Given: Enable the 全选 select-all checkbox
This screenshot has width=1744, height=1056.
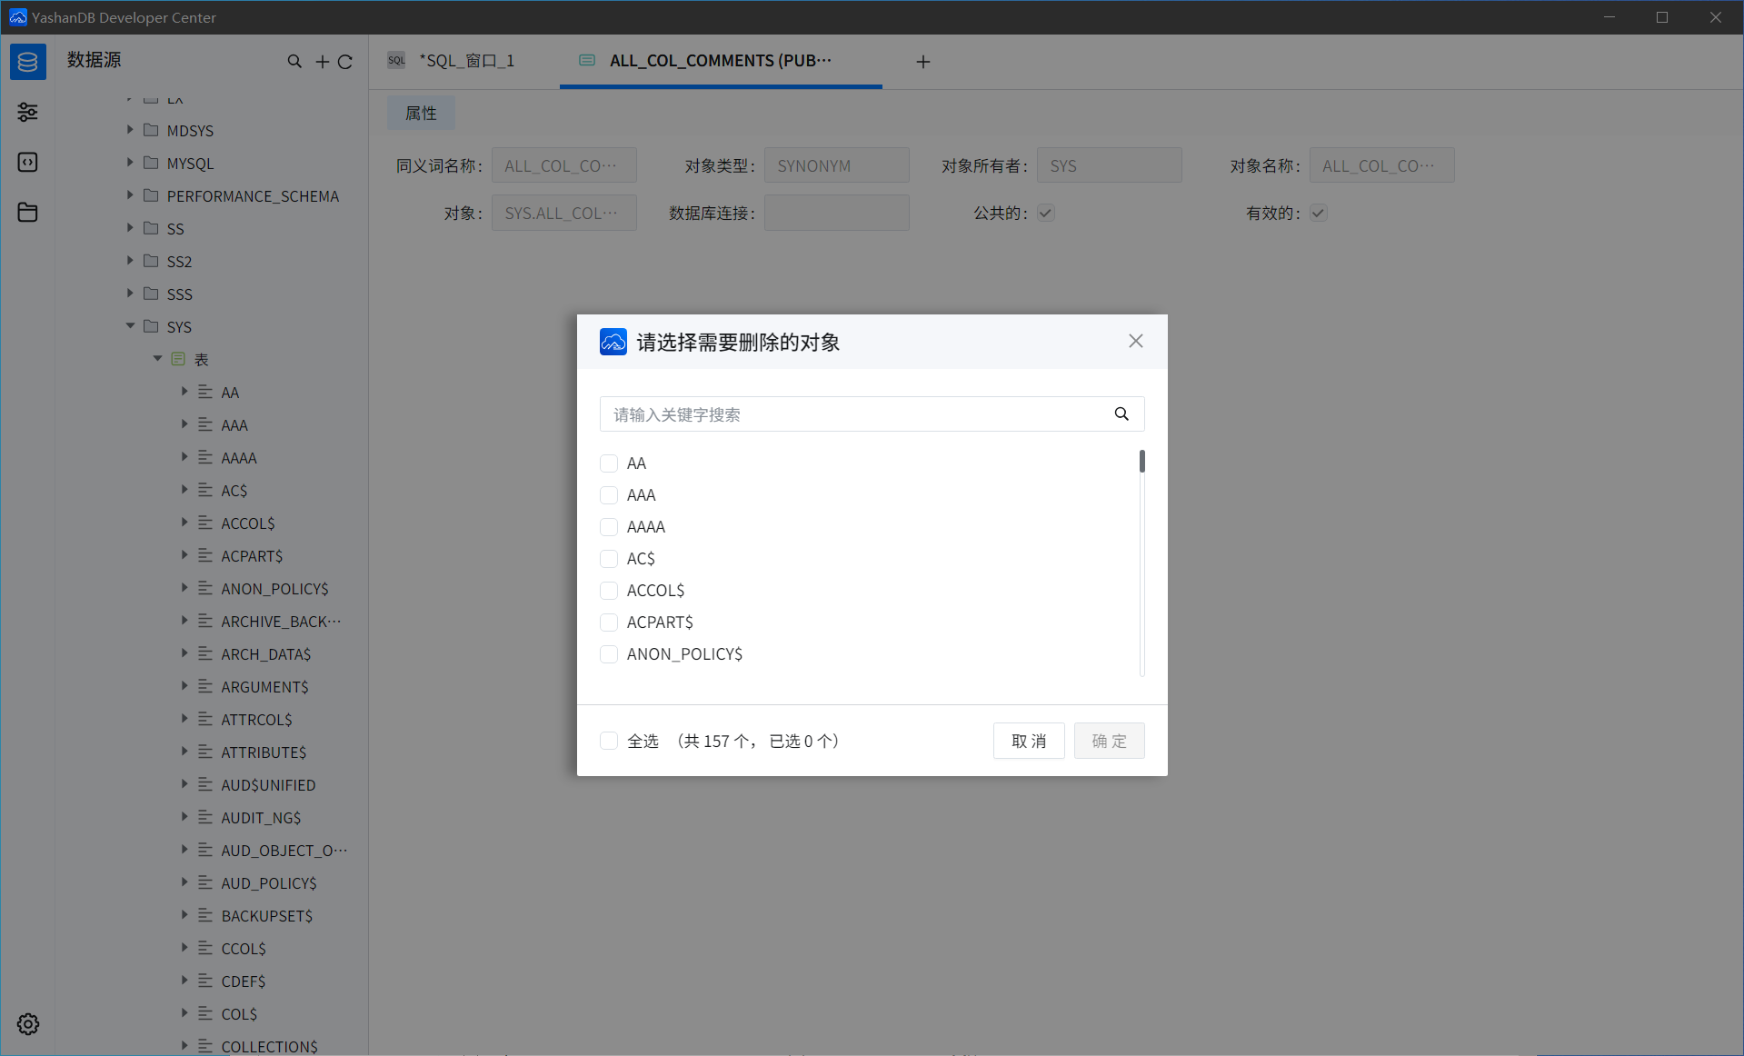Looking at the screenshot, I should [609, 741].
